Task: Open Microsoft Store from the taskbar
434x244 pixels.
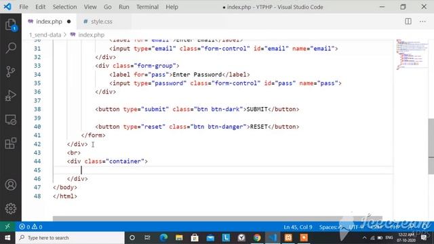Action: [x=195, y=238]
